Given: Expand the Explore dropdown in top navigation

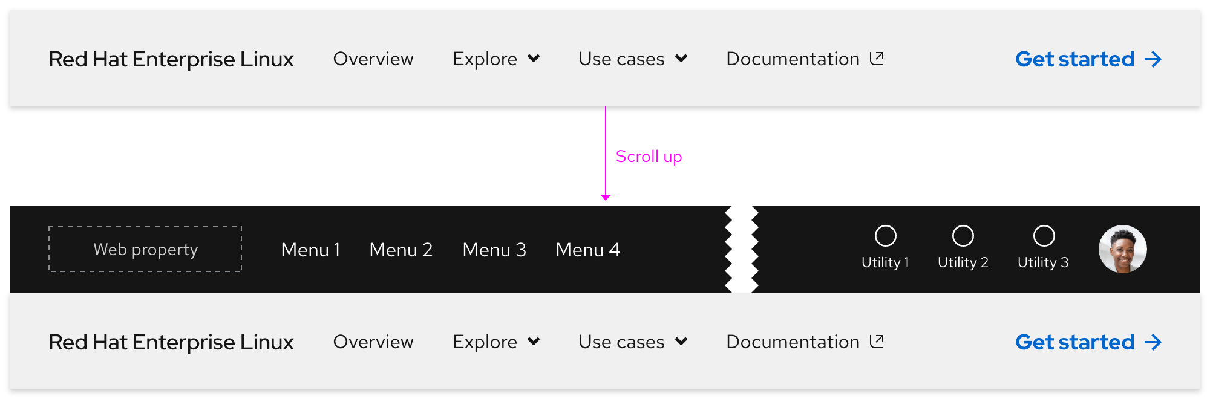Looking at the screenshot, I should point(534,59).
